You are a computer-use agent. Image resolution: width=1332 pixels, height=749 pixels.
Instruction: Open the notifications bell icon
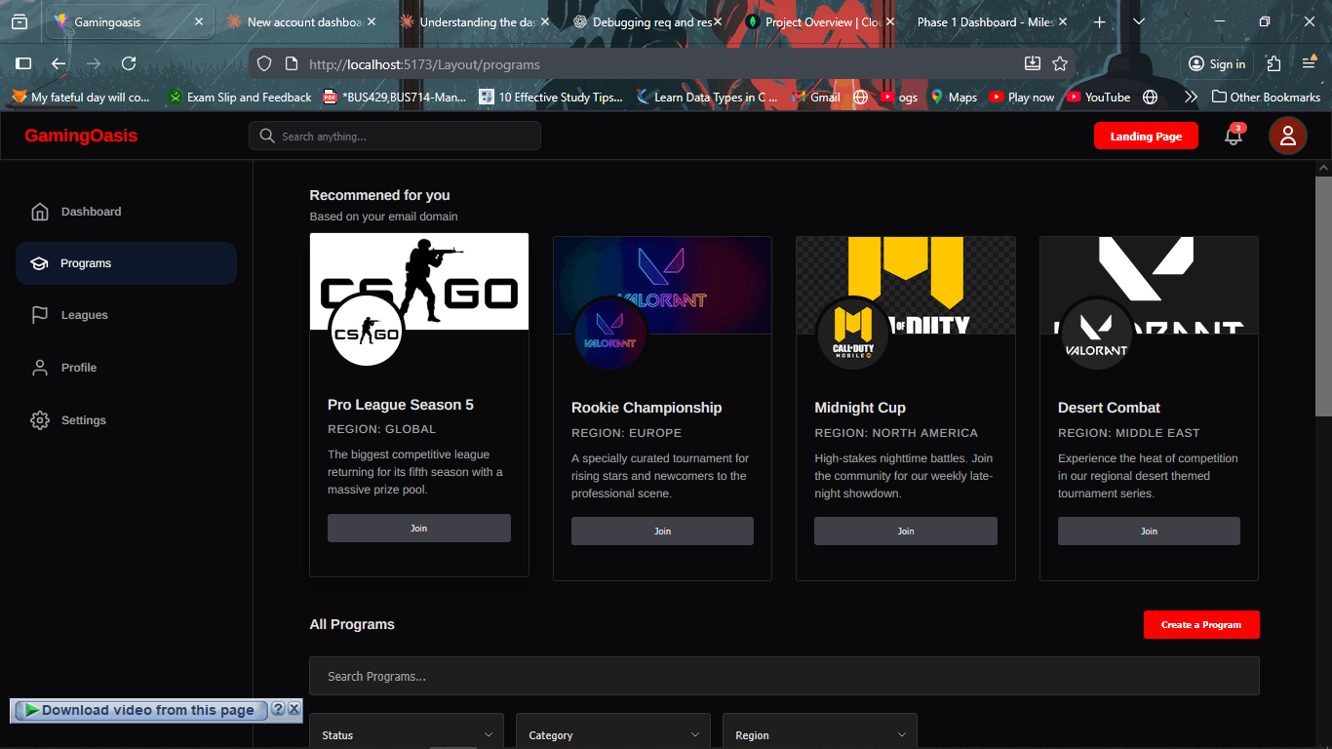pyautogui.click(x=1234, y=137)
